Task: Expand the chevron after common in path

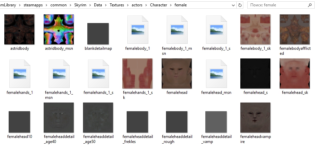Action: [x=70, y=5]
